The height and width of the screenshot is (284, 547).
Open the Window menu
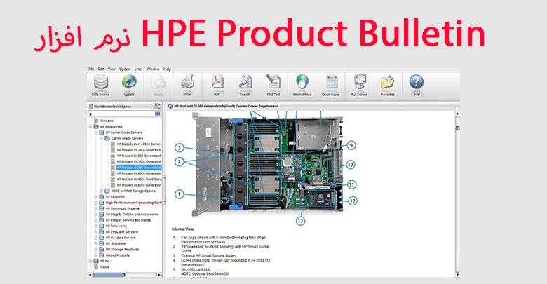[153, 69]
